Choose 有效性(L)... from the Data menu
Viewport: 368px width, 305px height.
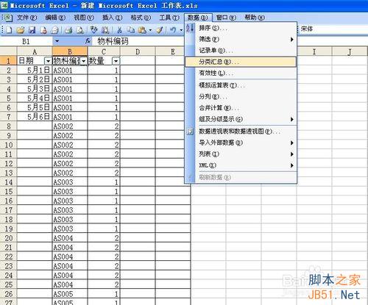(x=241, y=73)
